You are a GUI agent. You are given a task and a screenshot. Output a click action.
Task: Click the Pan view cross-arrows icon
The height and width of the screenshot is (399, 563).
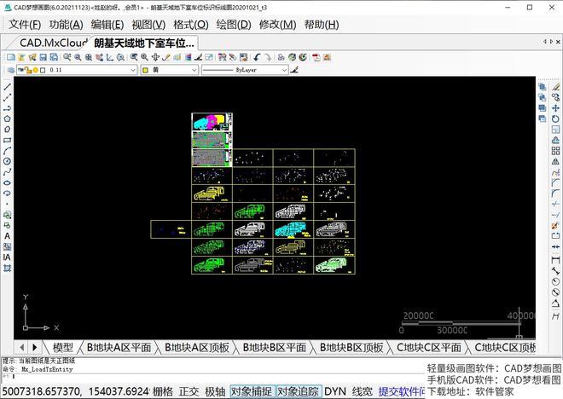pos(155,57)
